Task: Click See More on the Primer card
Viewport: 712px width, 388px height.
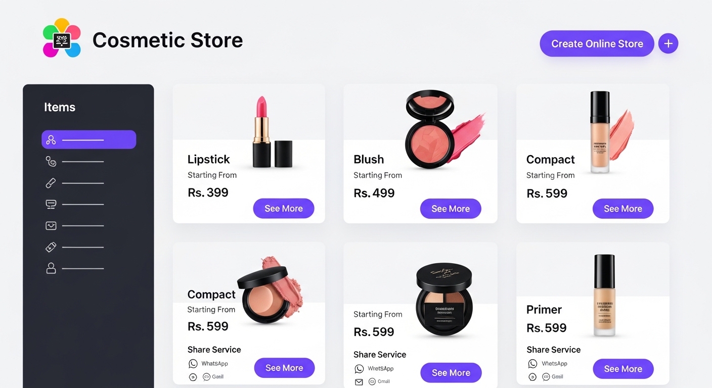Action: (623, 369)
